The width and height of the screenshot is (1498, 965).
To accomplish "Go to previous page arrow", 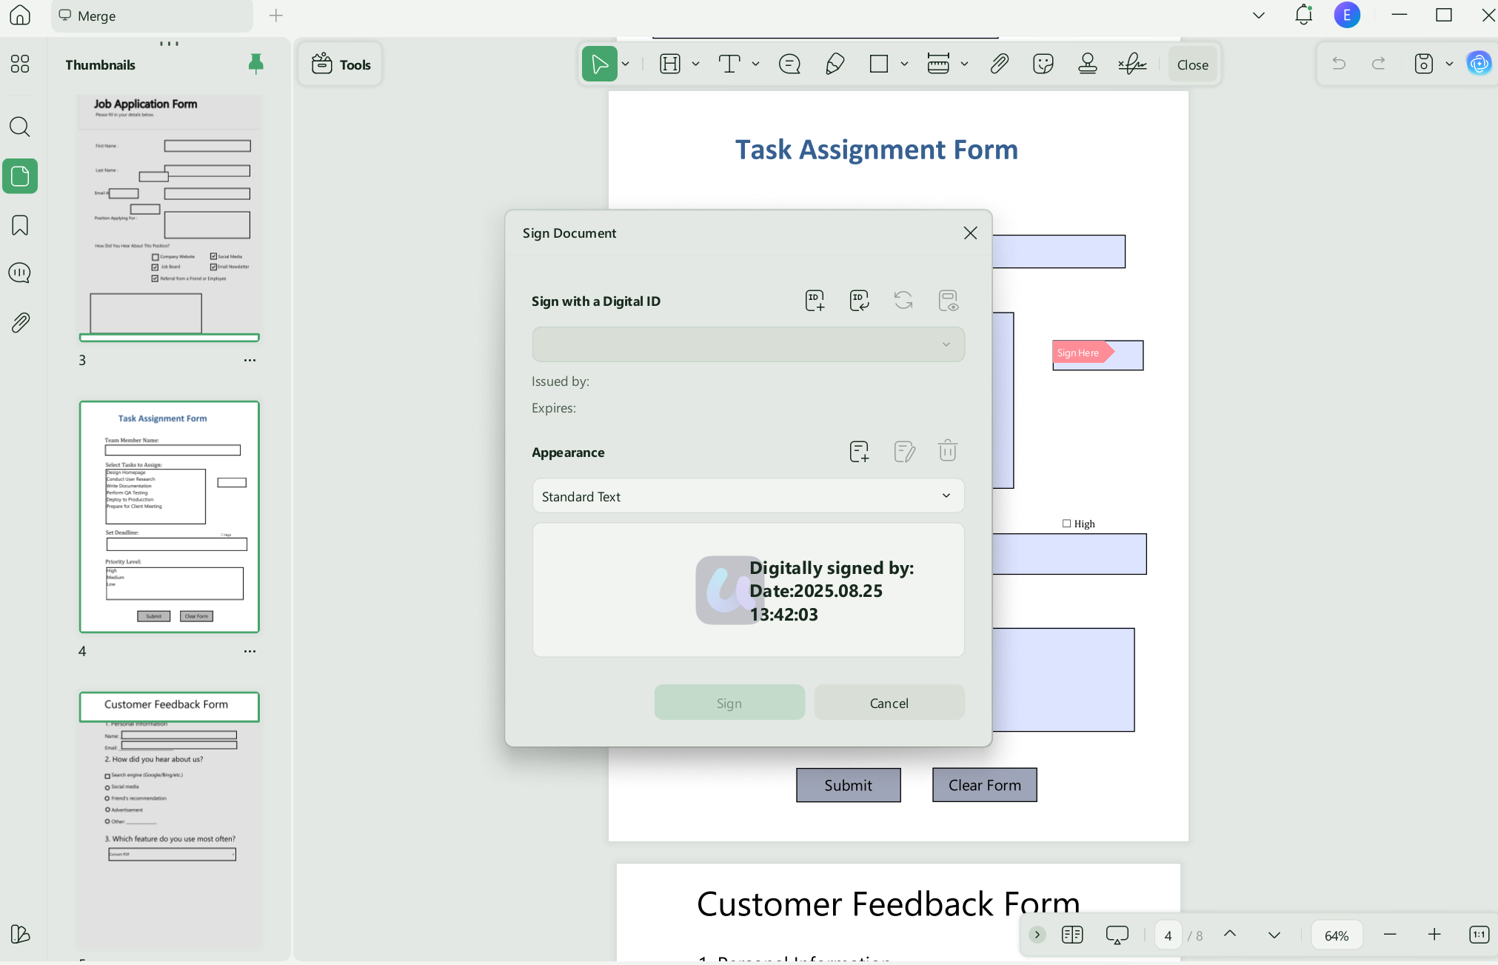I will pos(1230,935).
